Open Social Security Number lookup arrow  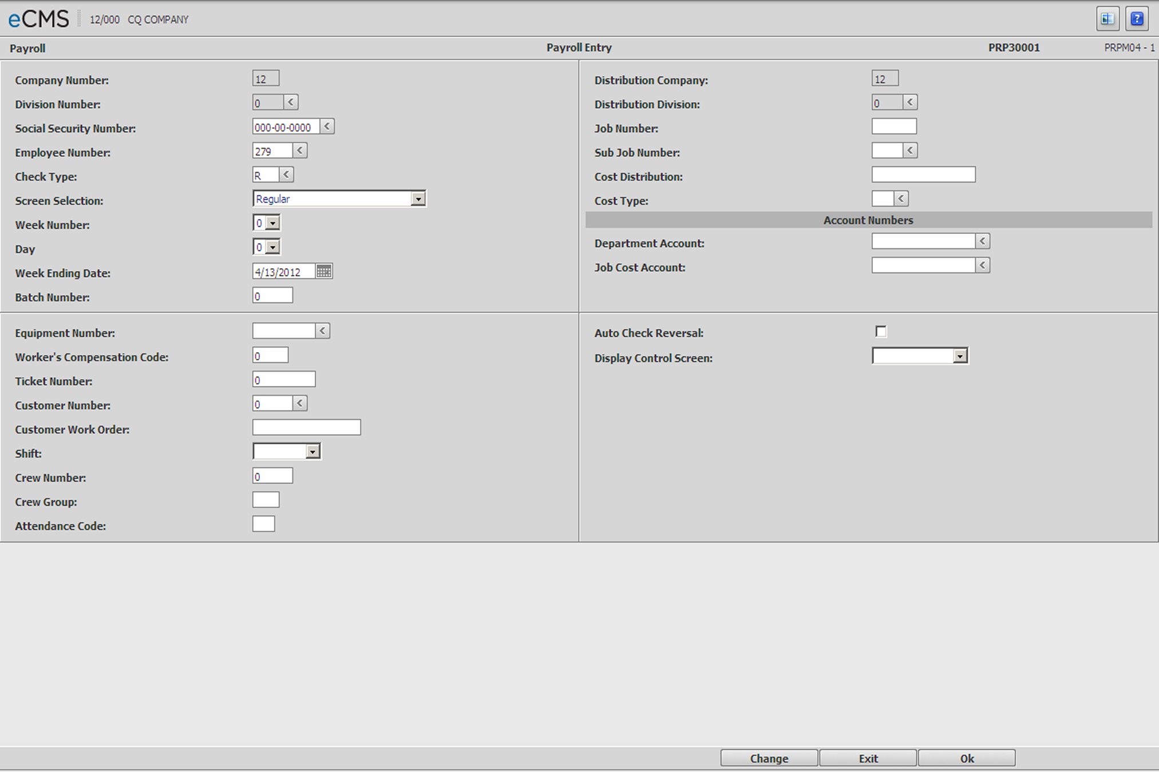pyautogui.click(x=327, y=126)
